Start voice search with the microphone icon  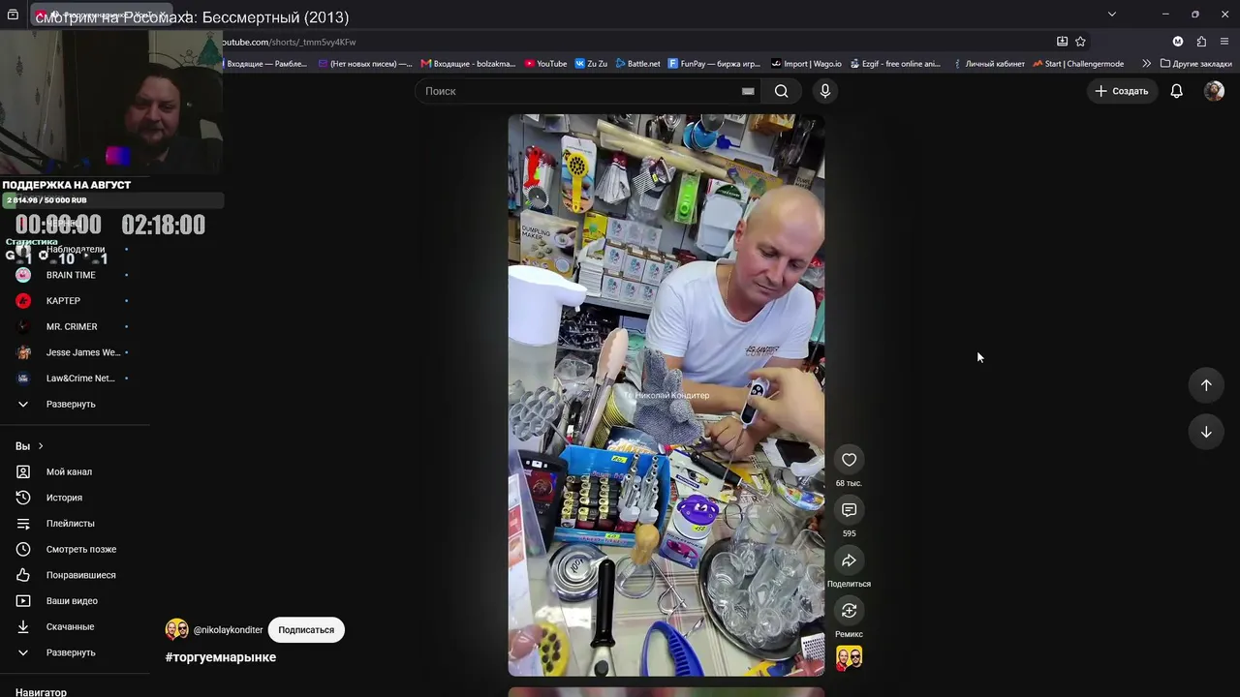pyautogui.click(x=825, y=91)
